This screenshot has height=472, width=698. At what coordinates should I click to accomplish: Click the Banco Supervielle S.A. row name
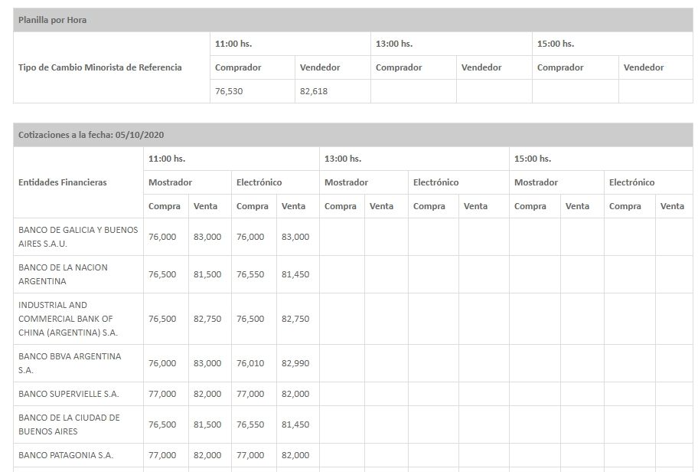pos(68,394)
